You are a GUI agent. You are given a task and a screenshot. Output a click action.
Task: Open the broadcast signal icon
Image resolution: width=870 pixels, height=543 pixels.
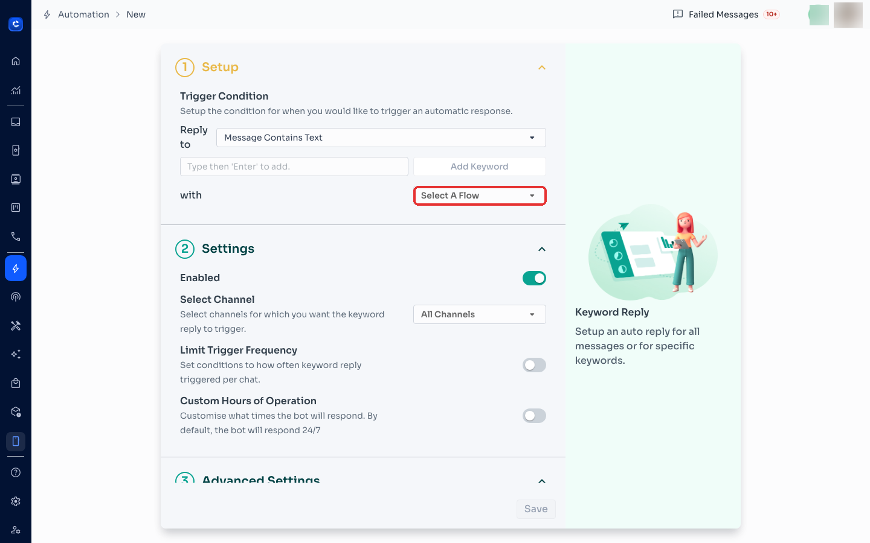tap(16, 297)
